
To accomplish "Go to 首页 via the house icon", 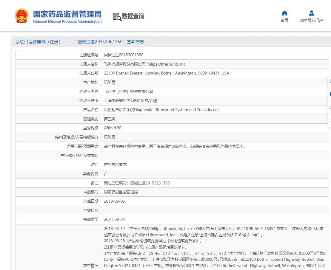I will point(284,13).
